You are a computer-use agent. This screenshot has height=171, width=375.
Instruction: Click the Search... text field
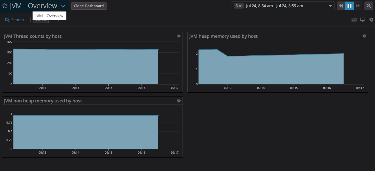tap(19, 20)
